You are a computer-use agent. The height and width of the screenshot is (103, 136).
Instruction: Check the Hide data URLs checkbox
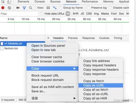point(42,14)
